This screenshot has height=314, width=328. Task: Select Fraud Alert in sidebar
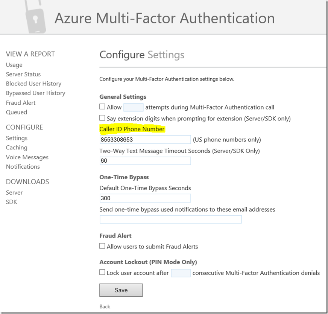[x=21, y=102]
